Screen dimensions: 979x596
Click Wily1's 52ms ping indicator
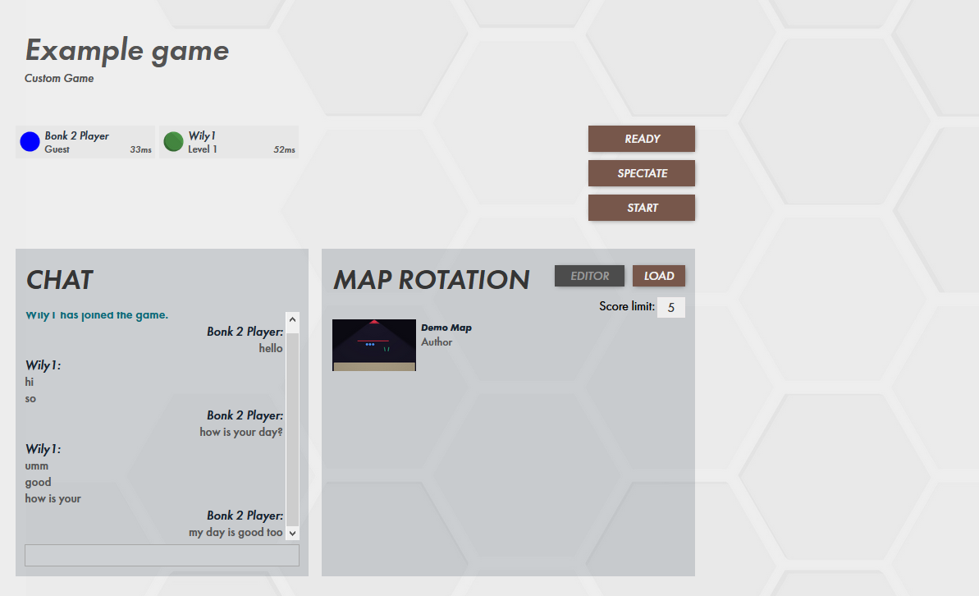point(284,150)
